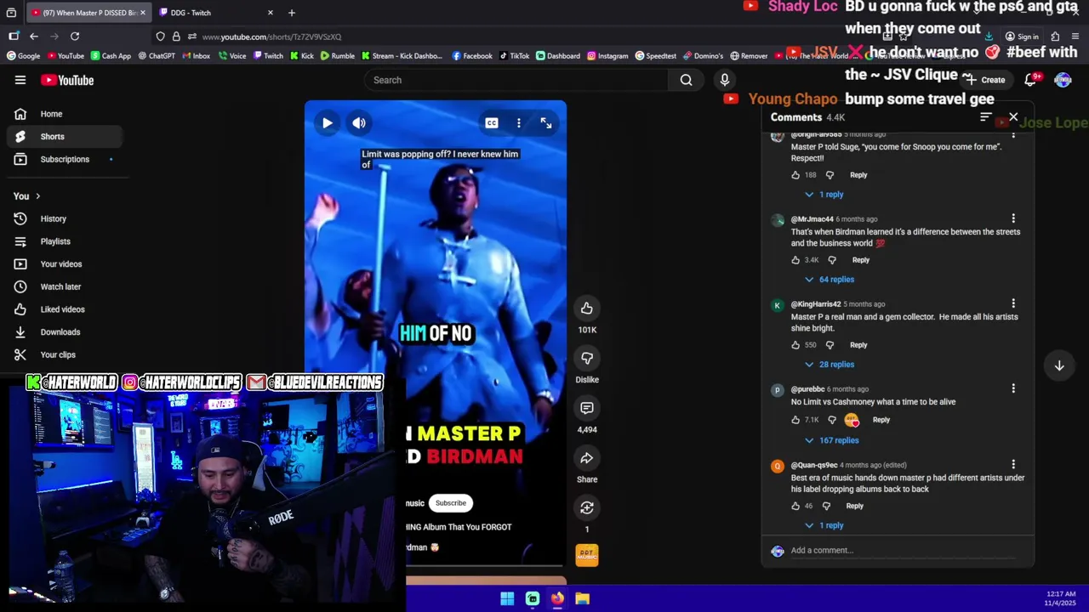Viewport: 1089px width, 612px height.
Task: Enter fullscreen on the Short
Action: coord(546,123)
